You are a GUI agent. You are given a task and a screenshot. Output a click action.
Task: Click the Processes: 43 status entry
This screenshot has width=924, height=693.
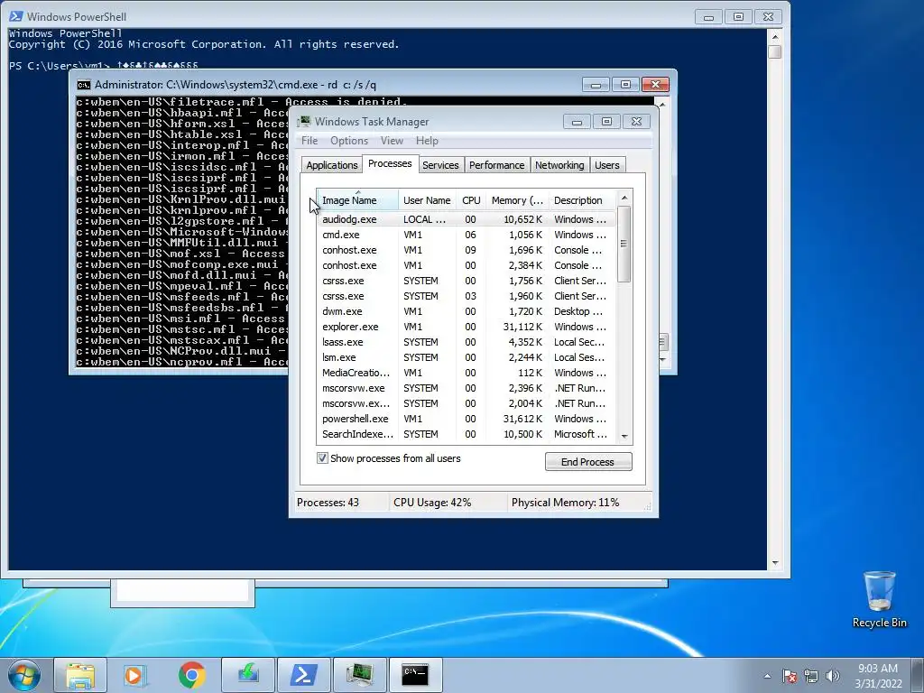[x=328, y=503]
